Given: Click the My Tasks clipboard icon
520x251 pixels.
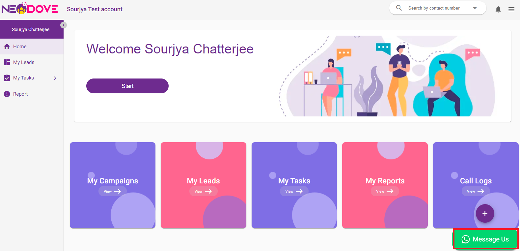Looking at the screenshot, I should tap(7, 78).
